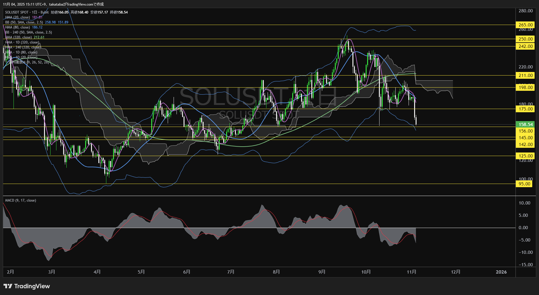The width and height of the screenshot is (539, 295).
Task: Click the green 158.54 current price label
Action: tap(525, 125)
